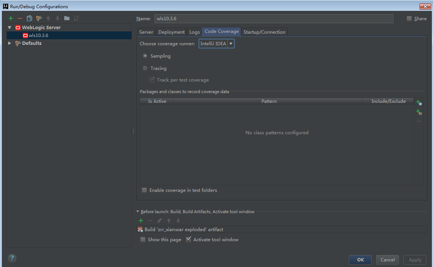Create new folder icon in toolbar

pyautogui.click(x=67, y=18)
